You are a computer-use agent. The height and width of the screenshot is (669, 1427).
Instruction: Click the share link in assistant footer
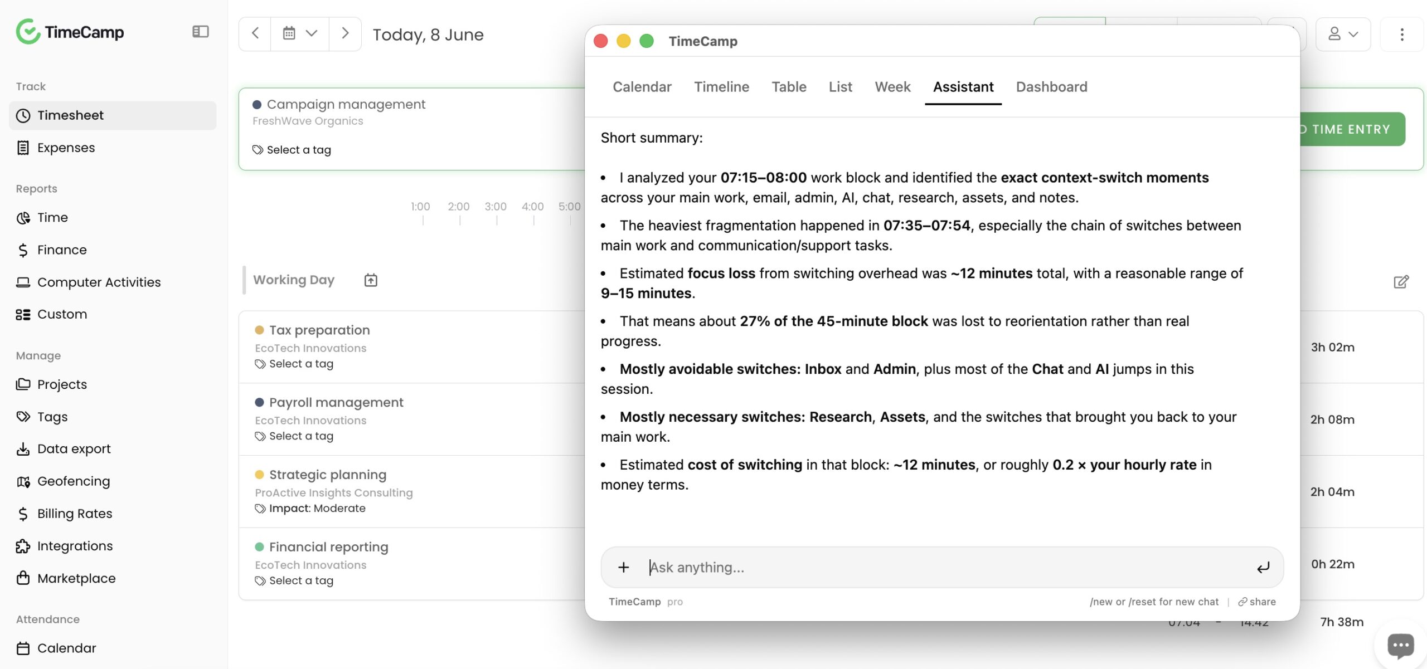click(x=1257, y=602)
